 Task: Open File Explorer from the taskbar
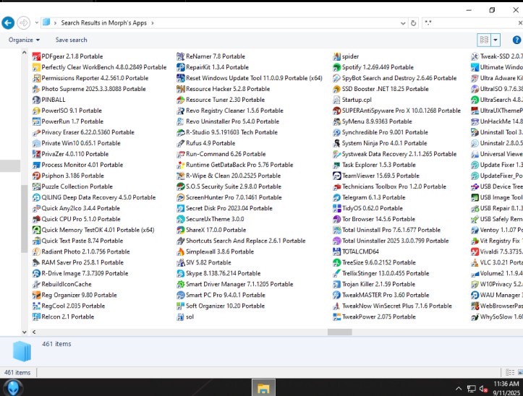[263, 387]
